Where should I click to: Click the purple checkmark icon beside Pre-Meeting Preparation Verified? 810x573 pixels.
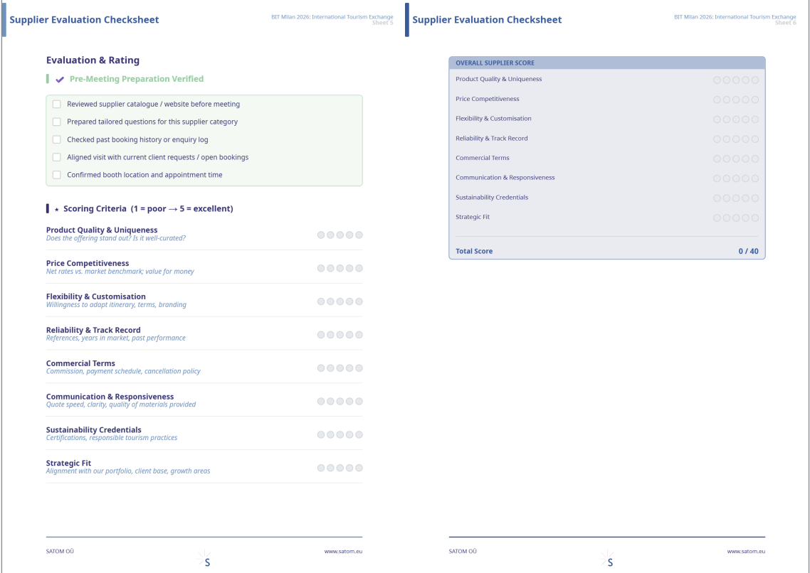click(x=60, y=80)
